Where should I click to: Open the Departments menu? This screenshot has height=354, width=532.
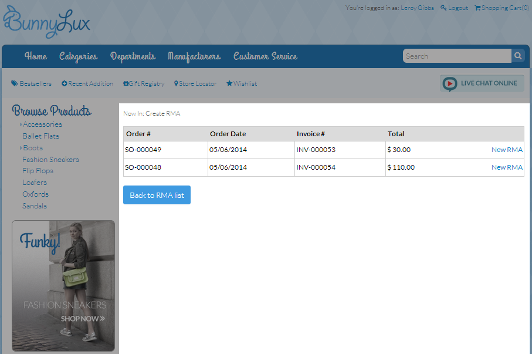(x=133, y=56)
